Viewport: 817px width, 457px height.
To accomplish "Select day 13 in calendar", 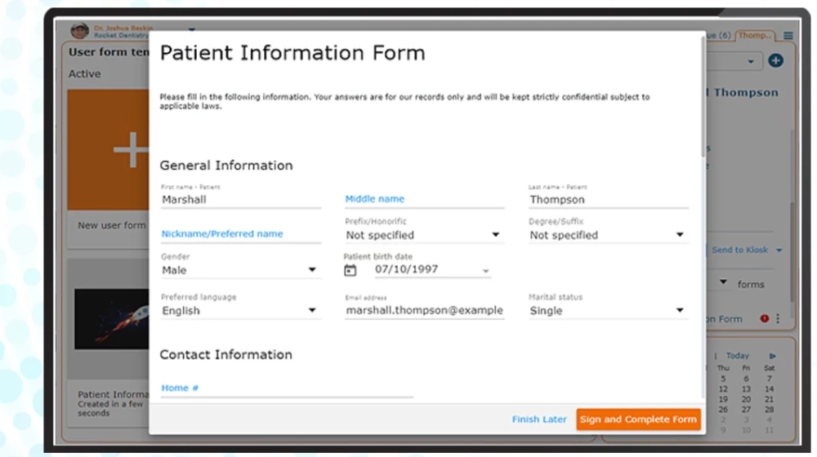I will (746, 388).
